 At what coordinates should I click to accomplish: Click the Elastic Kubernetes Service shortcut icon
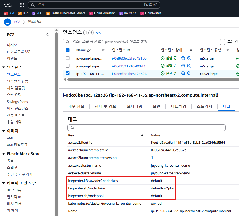pos(48,14)
